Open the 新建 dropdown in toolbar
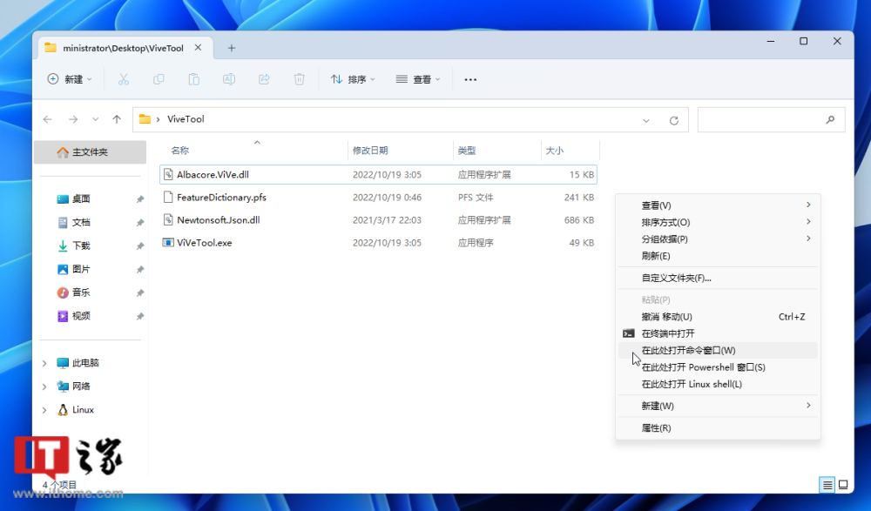Image resolution: width=871 pixels, height=511 pixels. (70, 79)
